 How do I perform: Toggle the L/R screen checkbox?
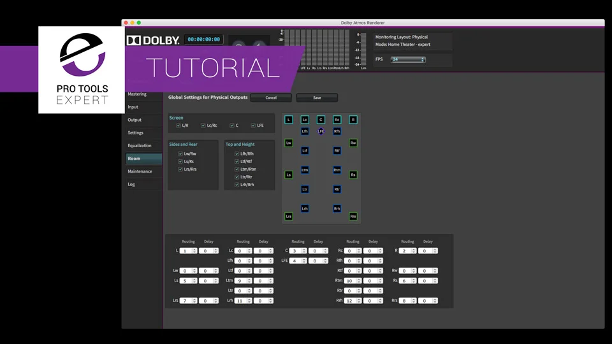tap(178, 125)
